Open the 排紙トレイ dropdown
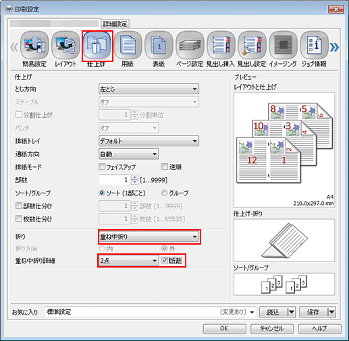The width and height of the screenshot is (349, 341). (x=149, y=141)
